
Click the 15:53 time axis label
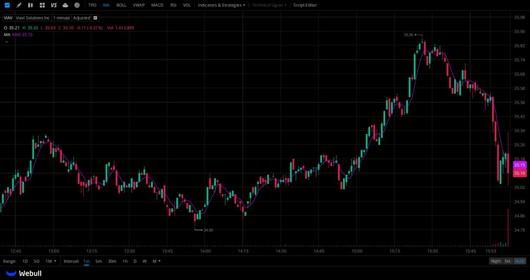tap(491, 251)
